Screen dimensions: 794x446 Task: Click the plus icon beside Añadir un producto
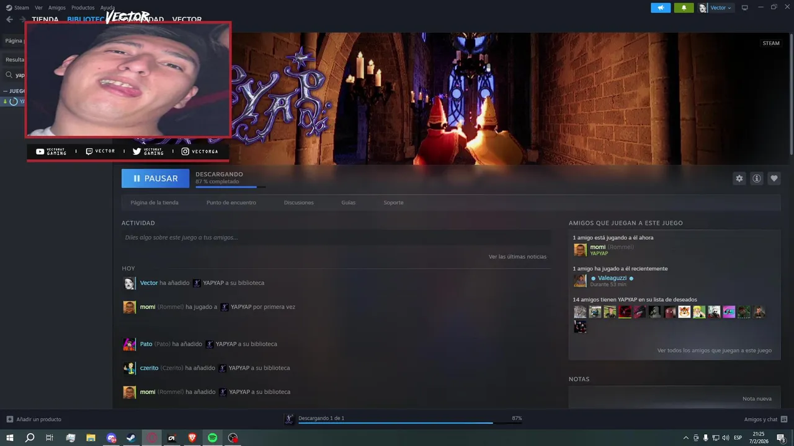pos(9,419)
